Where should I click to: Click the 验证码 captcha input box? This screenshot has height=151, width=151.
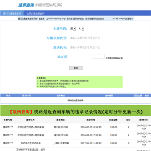coord(98,56)
